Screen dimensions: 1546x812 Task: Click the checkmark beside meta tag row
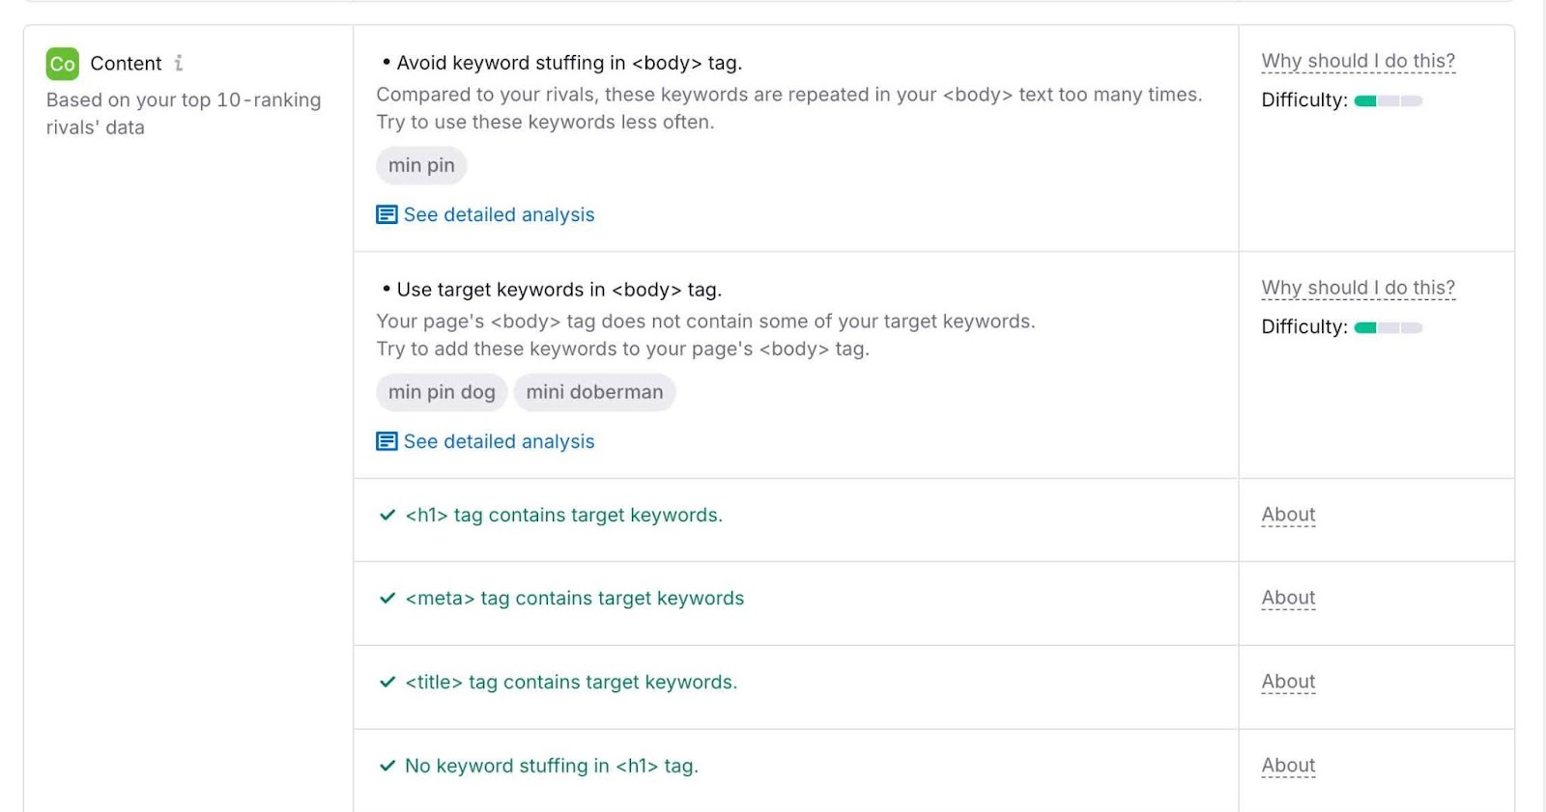coord(387,599)
